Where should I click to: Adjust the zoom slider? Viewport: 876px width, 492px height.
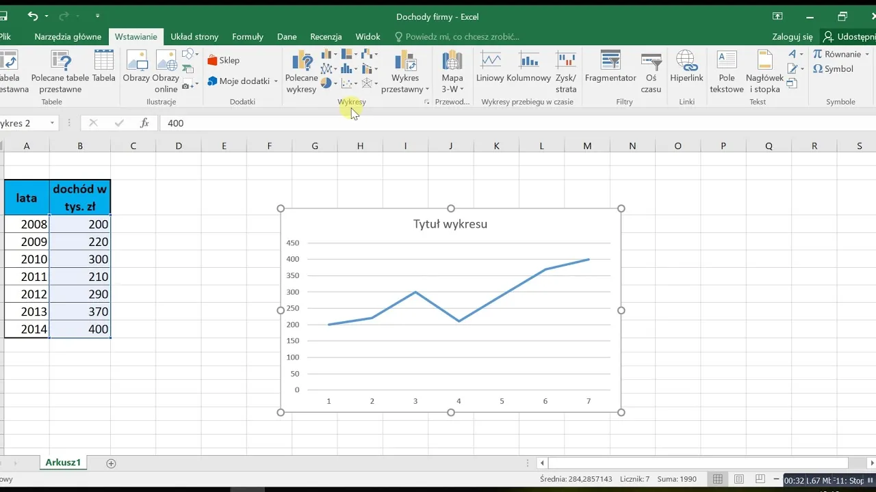[816, 479]
